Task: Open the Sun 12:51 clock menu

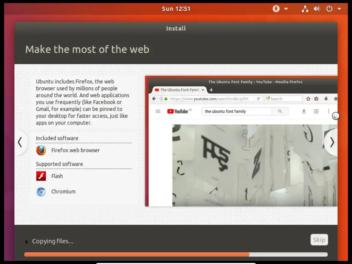Action: click(176, 9)
